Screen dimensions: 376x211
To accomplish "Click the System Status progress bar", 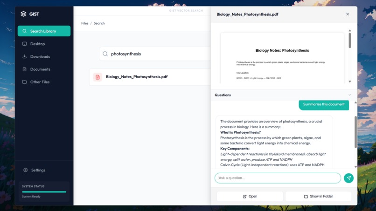I will (44, 192).
